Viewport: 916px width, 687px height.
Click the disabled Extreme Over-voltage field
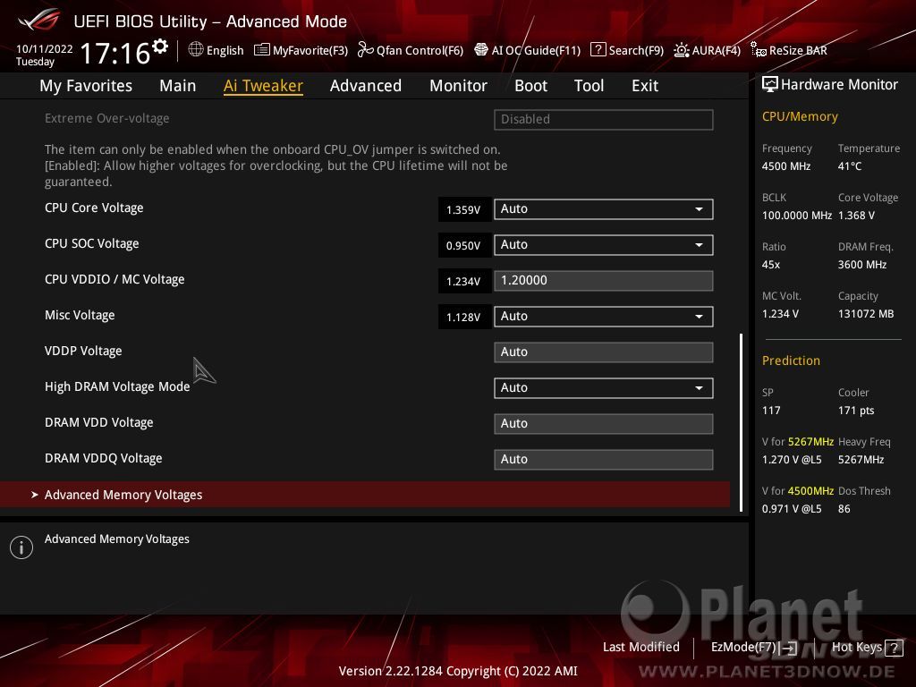(604, 119)
